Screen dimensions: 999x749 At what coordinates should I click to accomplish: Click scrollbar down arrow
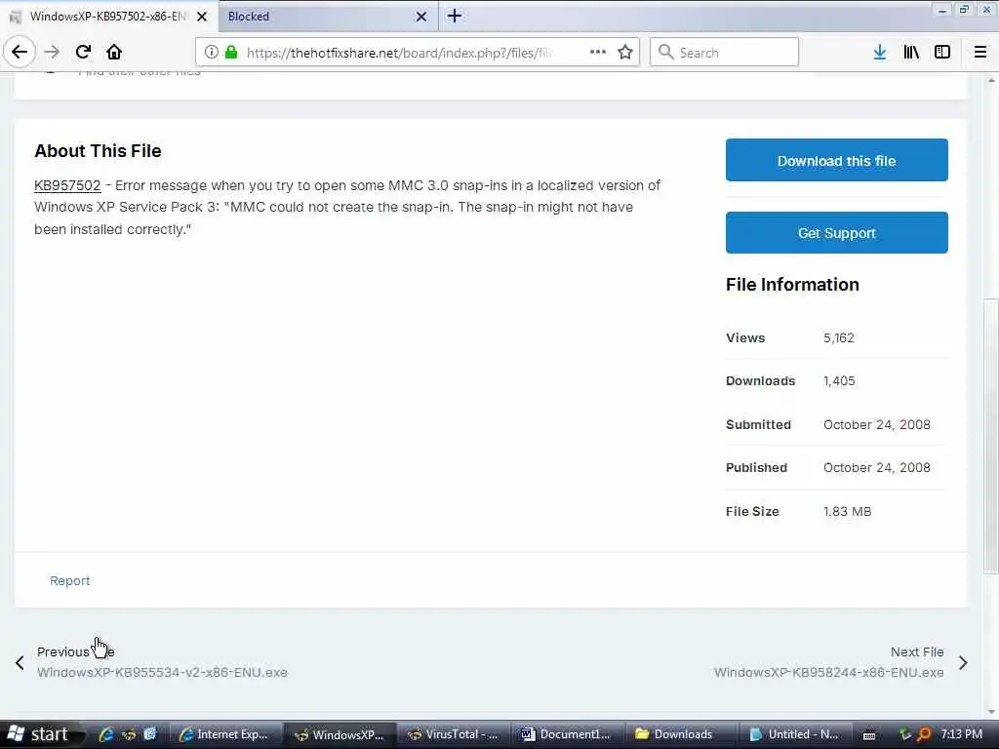tap(991, 711)
